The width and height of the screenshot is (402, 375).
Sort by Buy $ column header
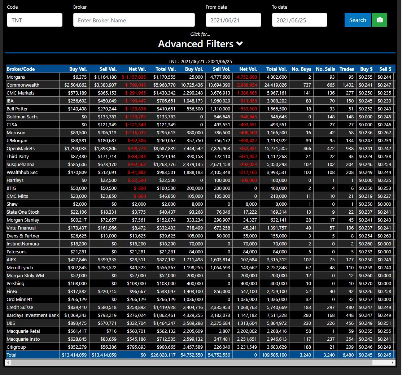point(366,69)
